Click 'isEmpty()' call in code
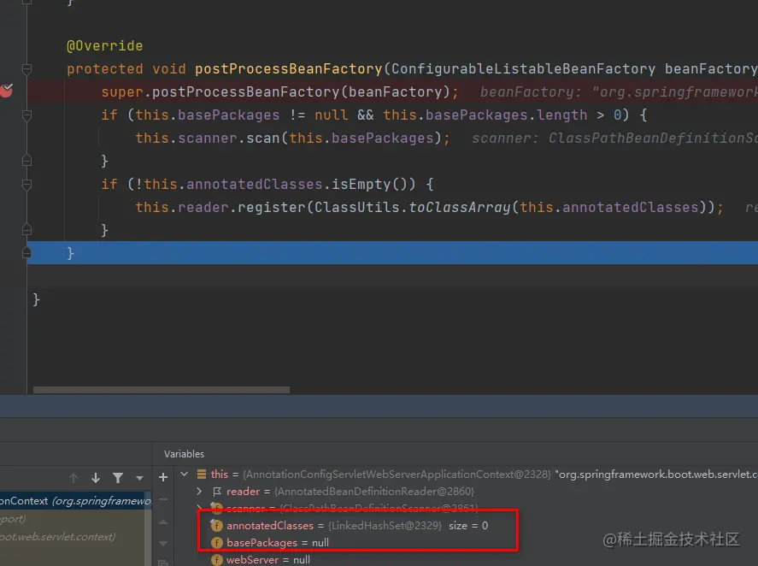This screenshot has width=758, height=566. pyautogui.click(x=373, y=185)
